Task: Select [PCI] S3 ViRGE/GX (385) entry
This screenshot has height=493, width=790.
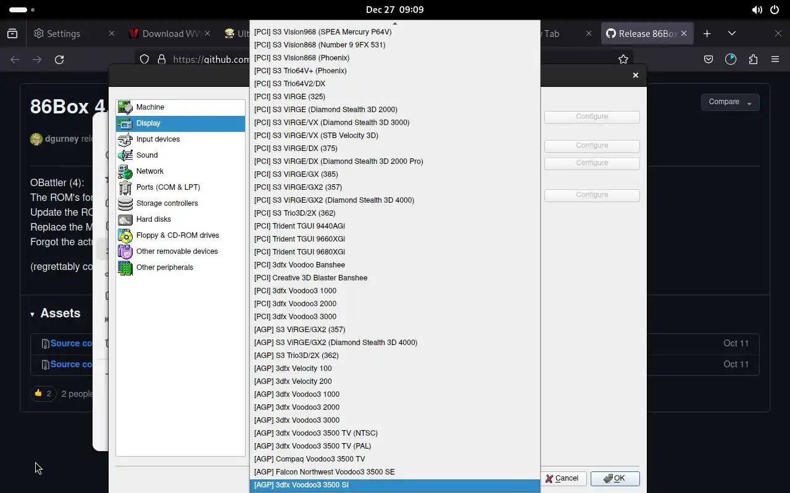Action: coord(395,174)
